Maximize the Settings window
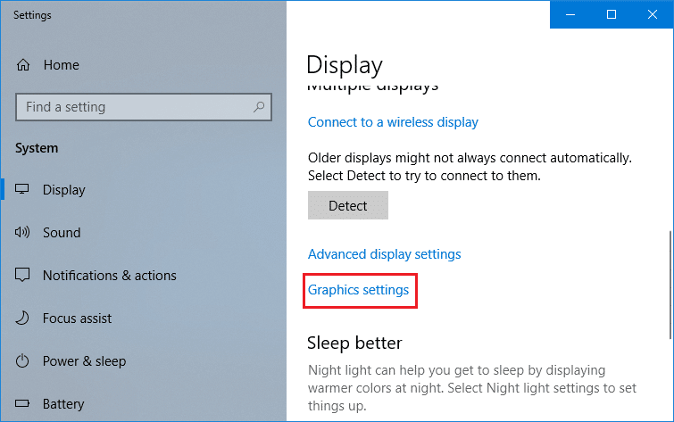Viewport: 674px width, 422px height. coord(612,14)
